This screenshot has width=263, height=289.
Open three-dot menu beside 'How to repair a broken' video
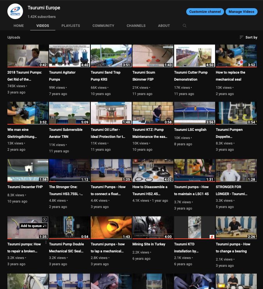click(x=46, y=242)
